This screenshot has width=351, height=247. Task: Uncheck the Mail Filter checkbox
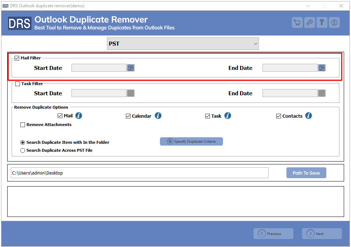[x=17, y=58]
